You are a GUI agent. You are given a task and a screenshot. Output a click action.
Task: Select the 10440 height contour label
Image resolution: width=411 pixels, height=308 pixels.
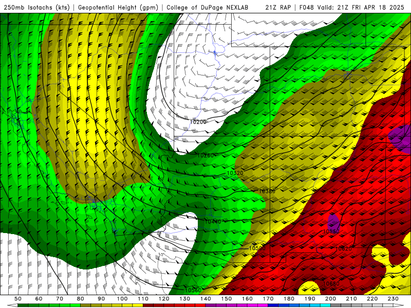(x=213, y=222)
